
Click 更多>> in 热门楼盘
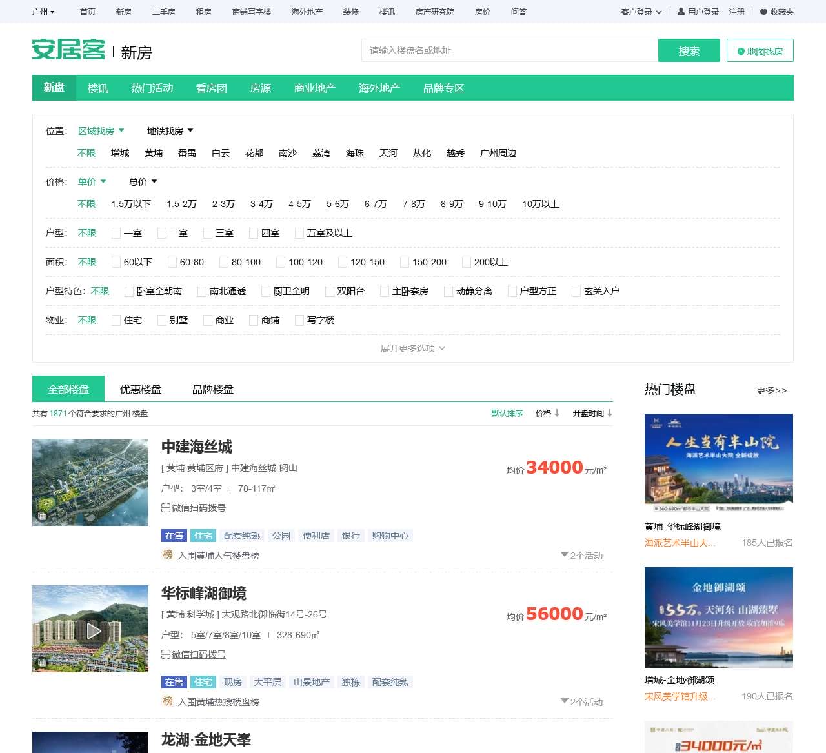click(x=772, y=390)
